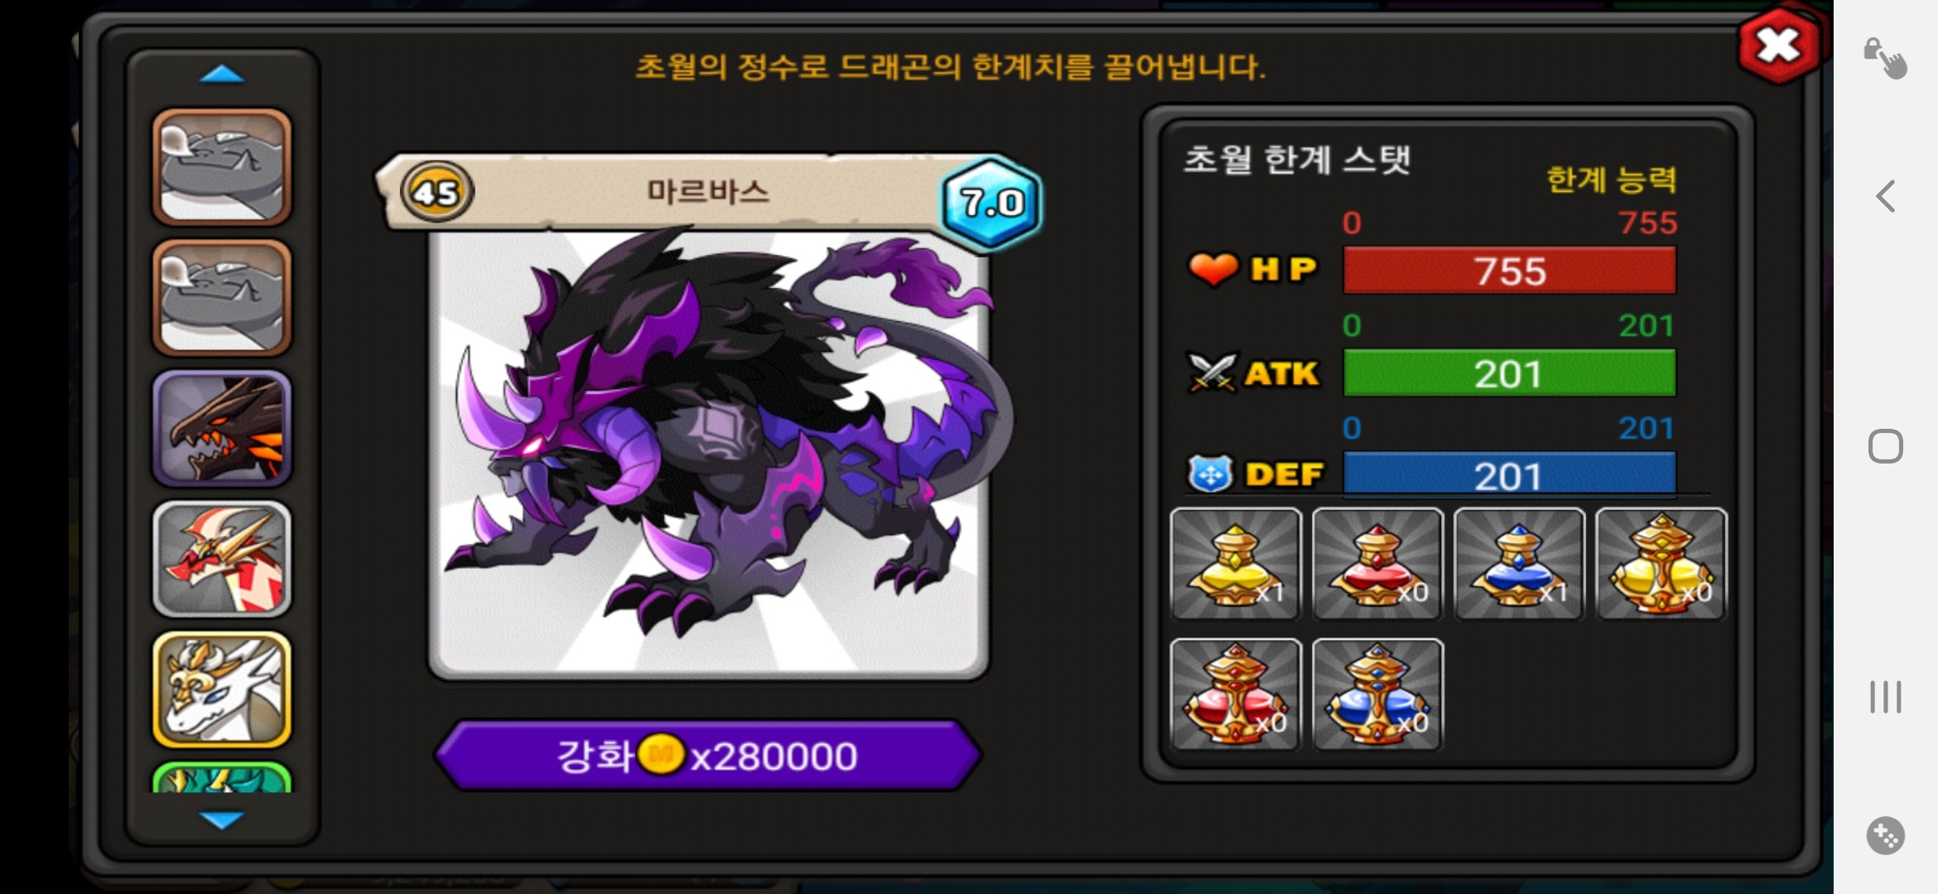Viewport: 1938px width, 894px height.
Task: Tap the Android back navigation chevron
Action: [x=1886, y=196]
